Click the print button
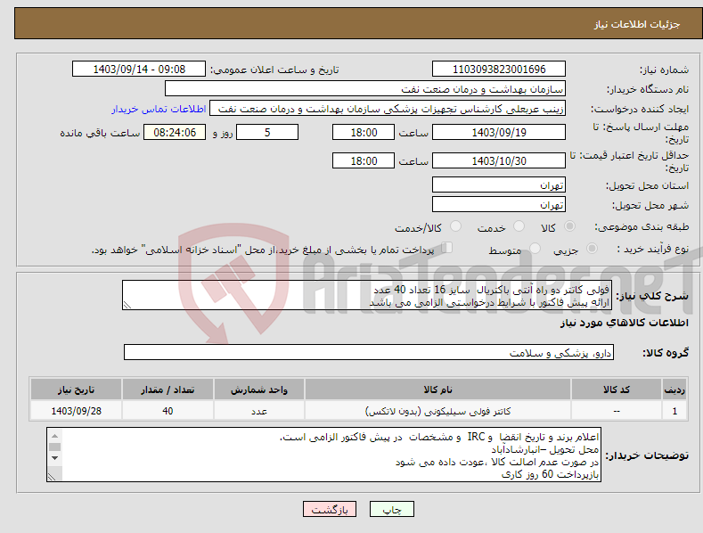703x533 pixels. click(391, 509)
